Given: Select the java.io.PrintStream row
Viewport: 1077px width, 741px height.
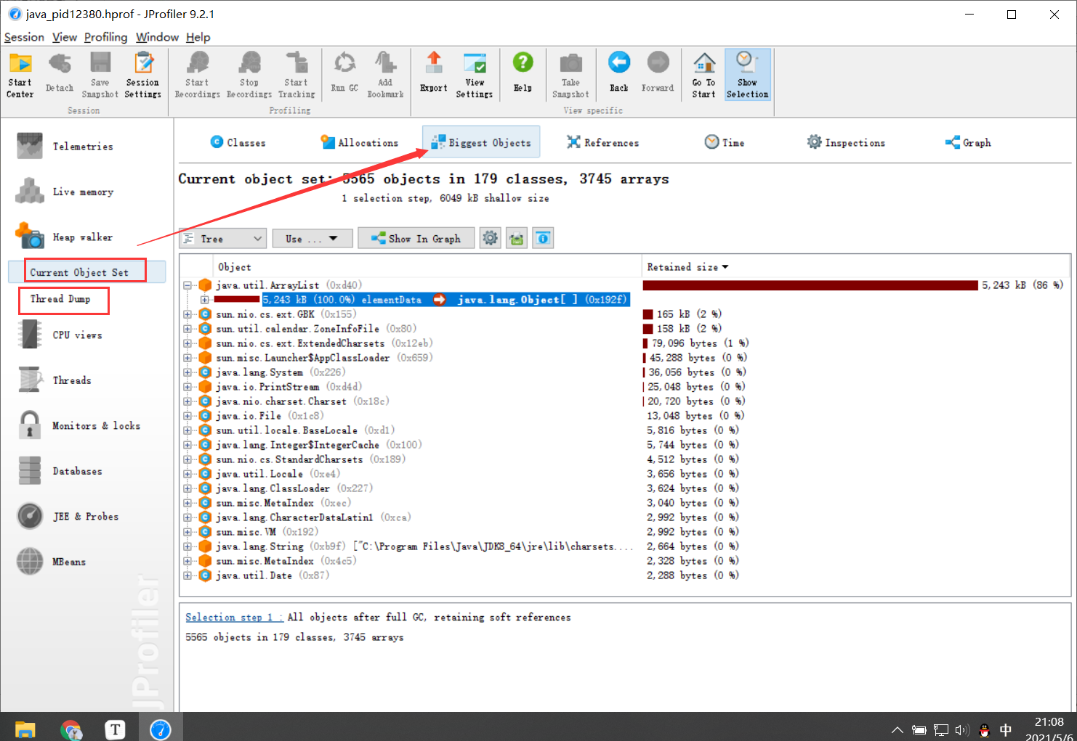Looking at the screenshot, I should point(625,387).
